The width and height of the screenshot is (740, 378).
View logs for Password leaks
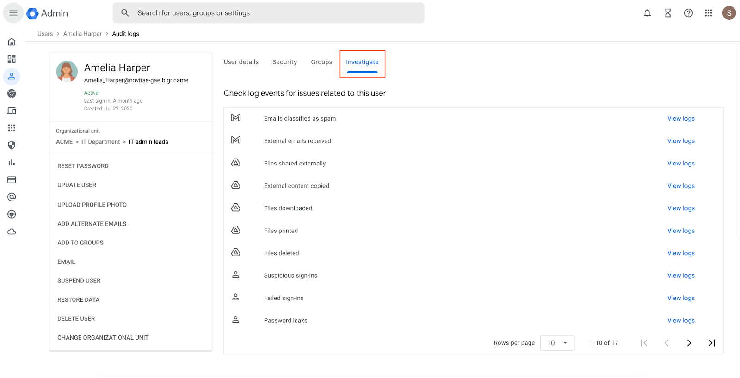point(681,320)
